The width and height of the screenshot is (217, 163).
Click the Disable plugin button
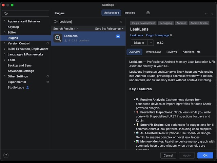(x=139, y=43)
